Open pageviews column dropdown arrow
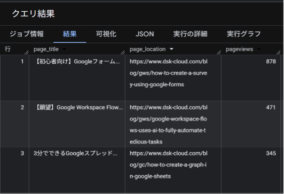 (x=259, y=49)
